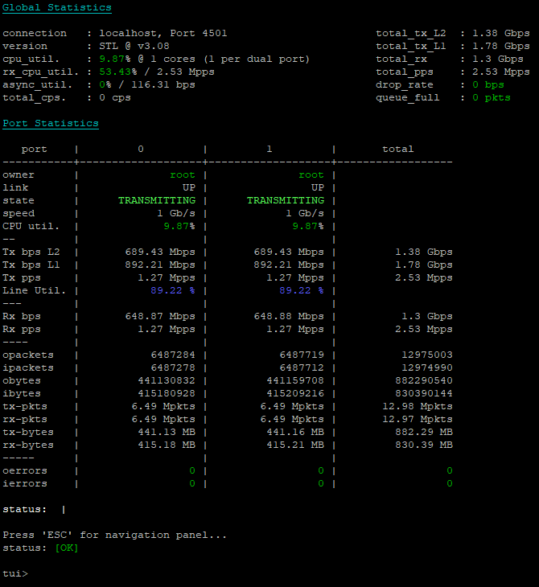The height and width of the screenshot is (587, 539).
Task: Click the drop_rate value 0 bps
Action: pyautogui.click(x=488, y=84)
